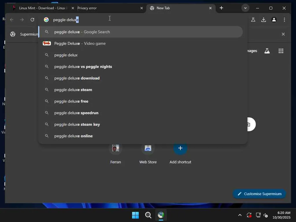Open the Ferran shortcut
The image size is (296, 222).
(x=116, y=153)
